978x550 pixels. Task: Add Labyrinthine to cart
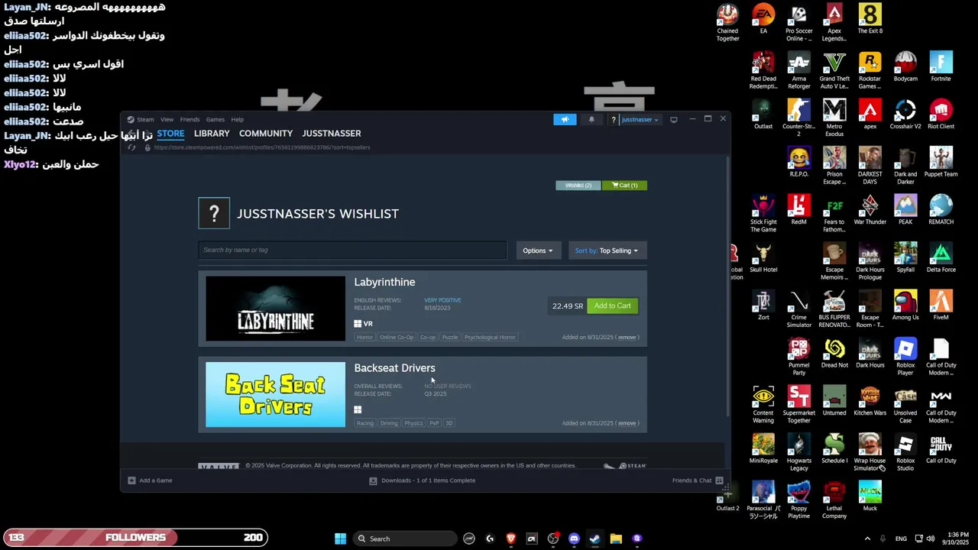tap(613, 306)
